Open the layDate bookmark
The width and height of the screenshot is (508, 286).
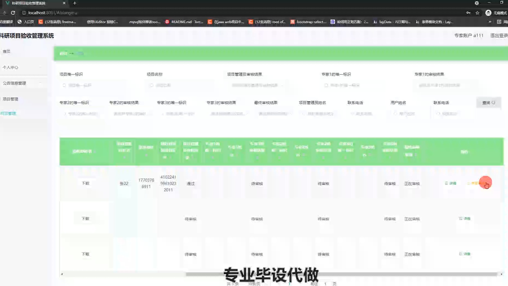[392, 22]
